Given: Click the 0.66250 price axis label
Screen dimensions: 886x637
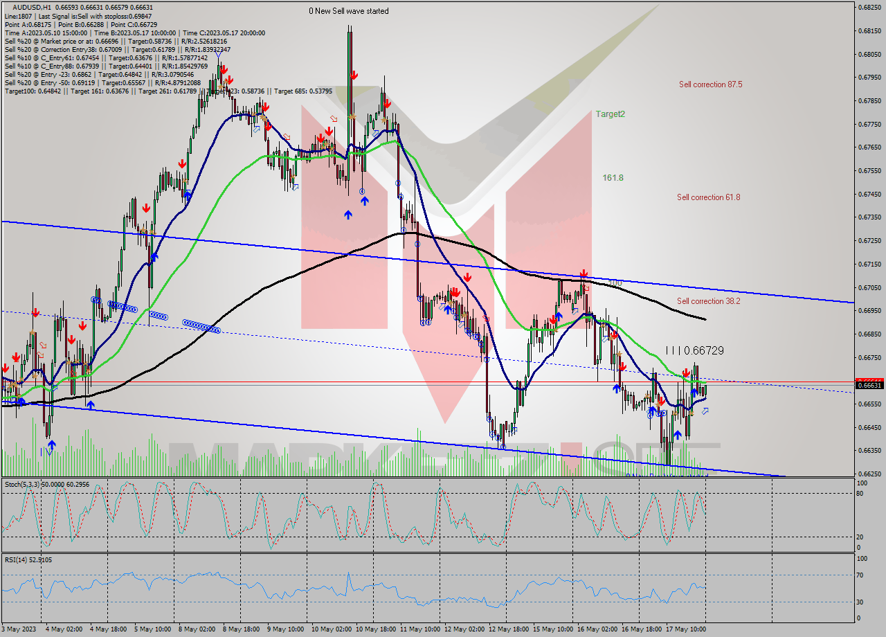Looking at the screenshot, I should [x=871, y=474].
